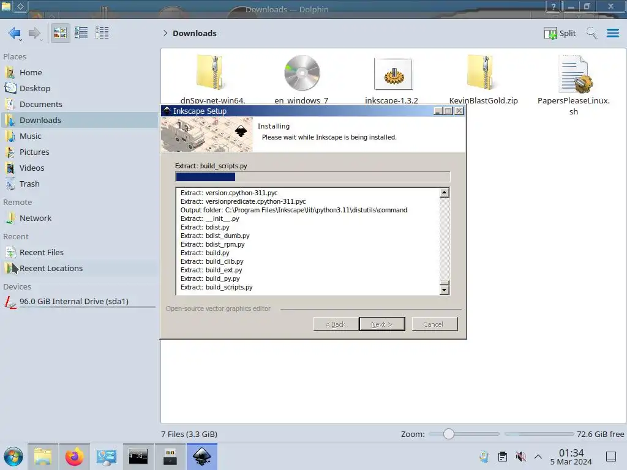Click Inkscape icon in the setup title bar
627x470 pixels.
[167, 111]
